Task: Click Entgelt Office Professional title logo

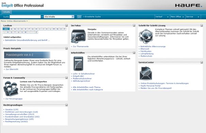Action: [22, 5]
